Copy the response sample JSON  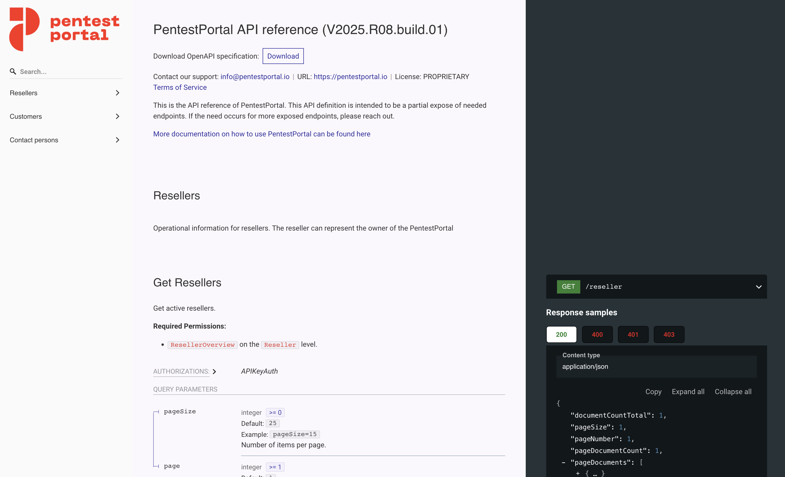(653, 392)
